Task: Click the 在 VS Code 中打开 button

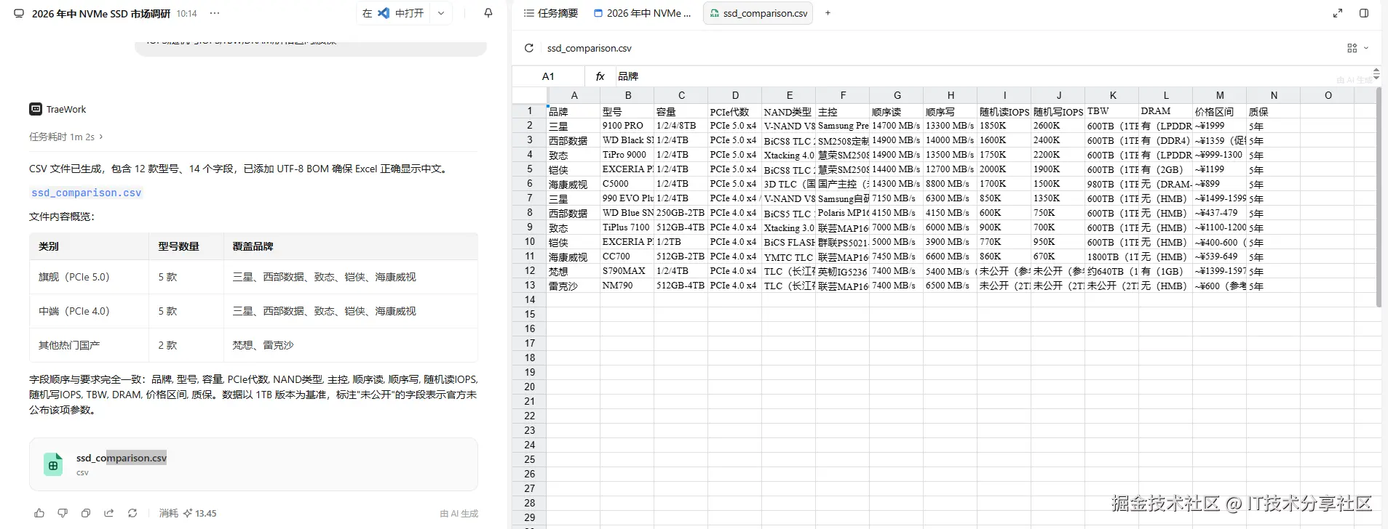Action: (393, 13)
